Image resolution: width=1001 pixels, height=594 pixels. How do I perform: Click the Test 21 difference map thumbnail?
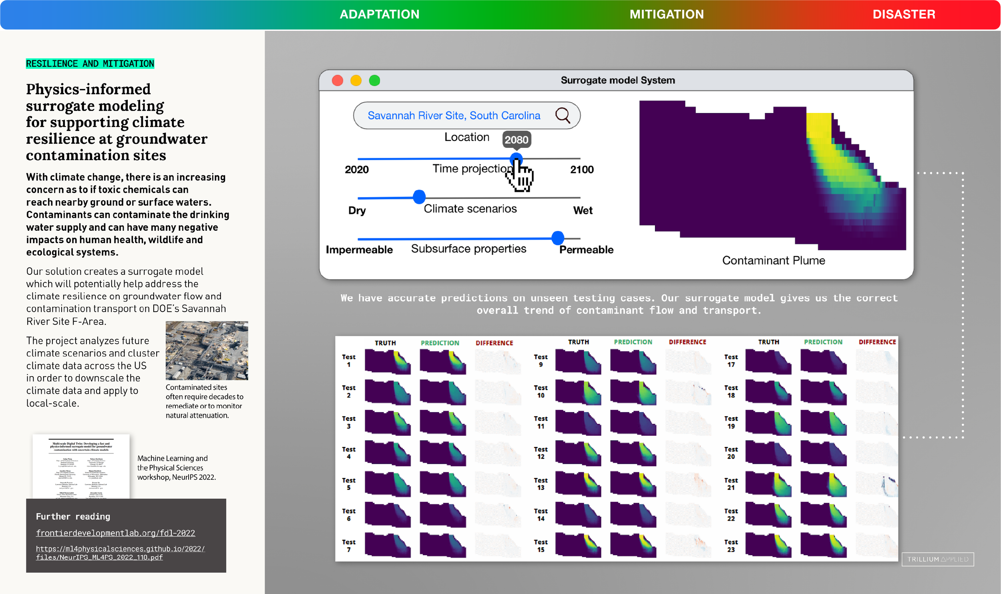pyautogui.click(x=877, y=485)
